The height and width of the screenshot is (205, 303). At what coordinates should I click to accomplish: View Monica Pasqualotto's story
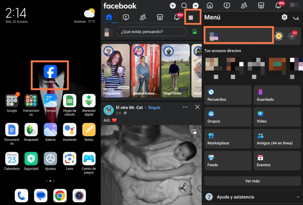[x=116, y=71]
